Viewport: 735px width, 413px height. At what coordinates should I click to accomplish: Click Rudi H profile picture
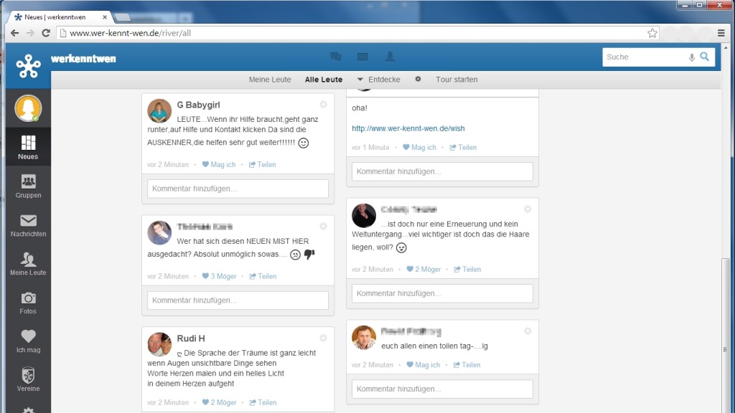coord(159,345)
